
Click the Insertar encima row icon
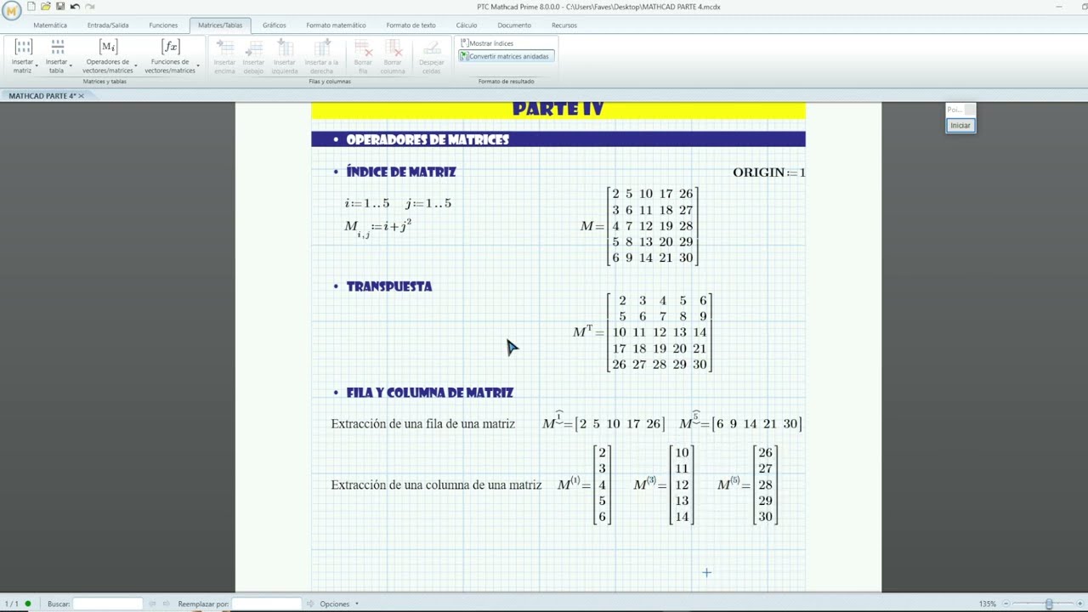click(x=224, y=48)
